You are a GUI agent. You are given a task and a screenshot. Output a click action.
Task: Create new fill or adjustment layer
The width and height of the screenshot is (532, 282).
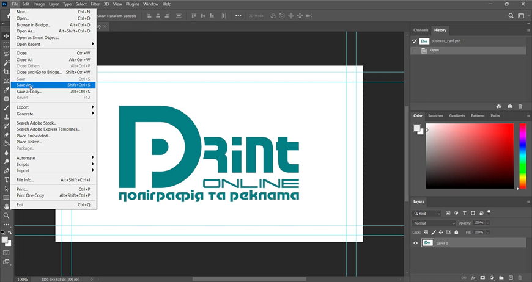tap(492, 278)
